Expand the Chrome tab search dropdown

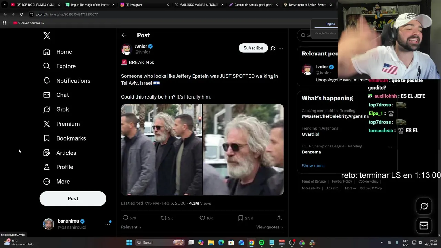[x=4, y=5]
